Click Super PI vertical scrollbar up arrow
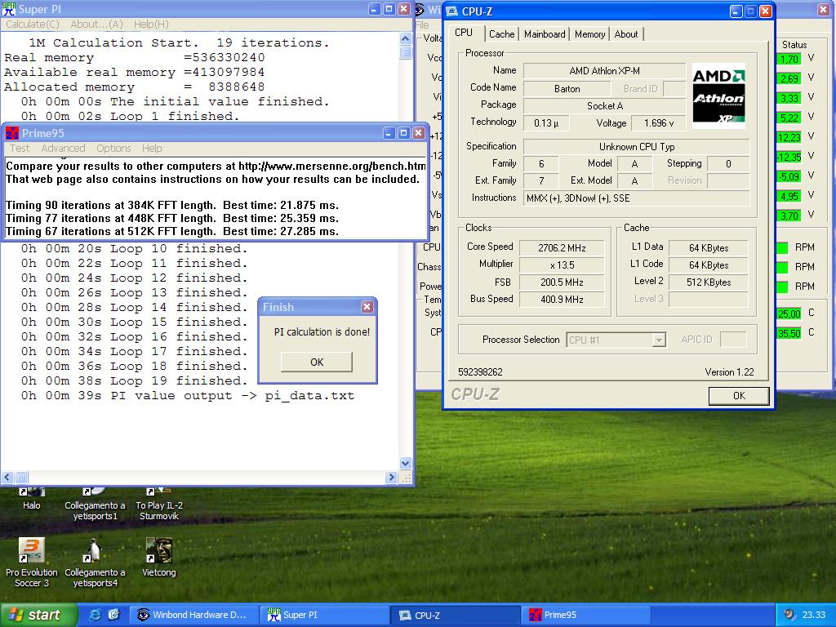 pyautogui.click(x=405, y=39)
